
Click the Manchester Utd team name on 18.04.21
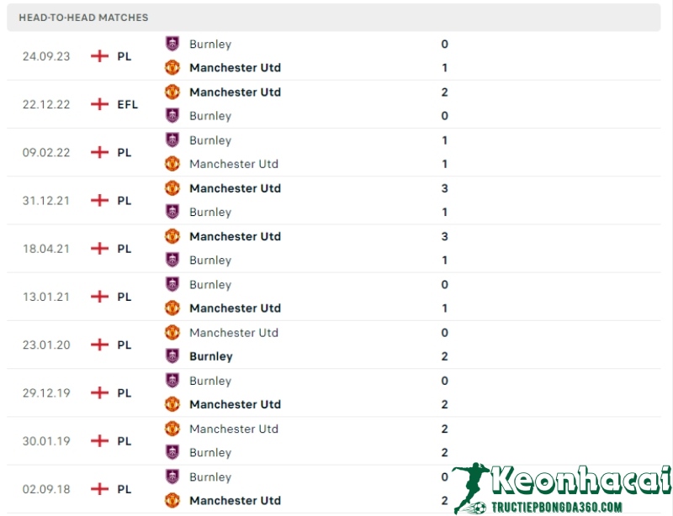(x=235, y=236)
